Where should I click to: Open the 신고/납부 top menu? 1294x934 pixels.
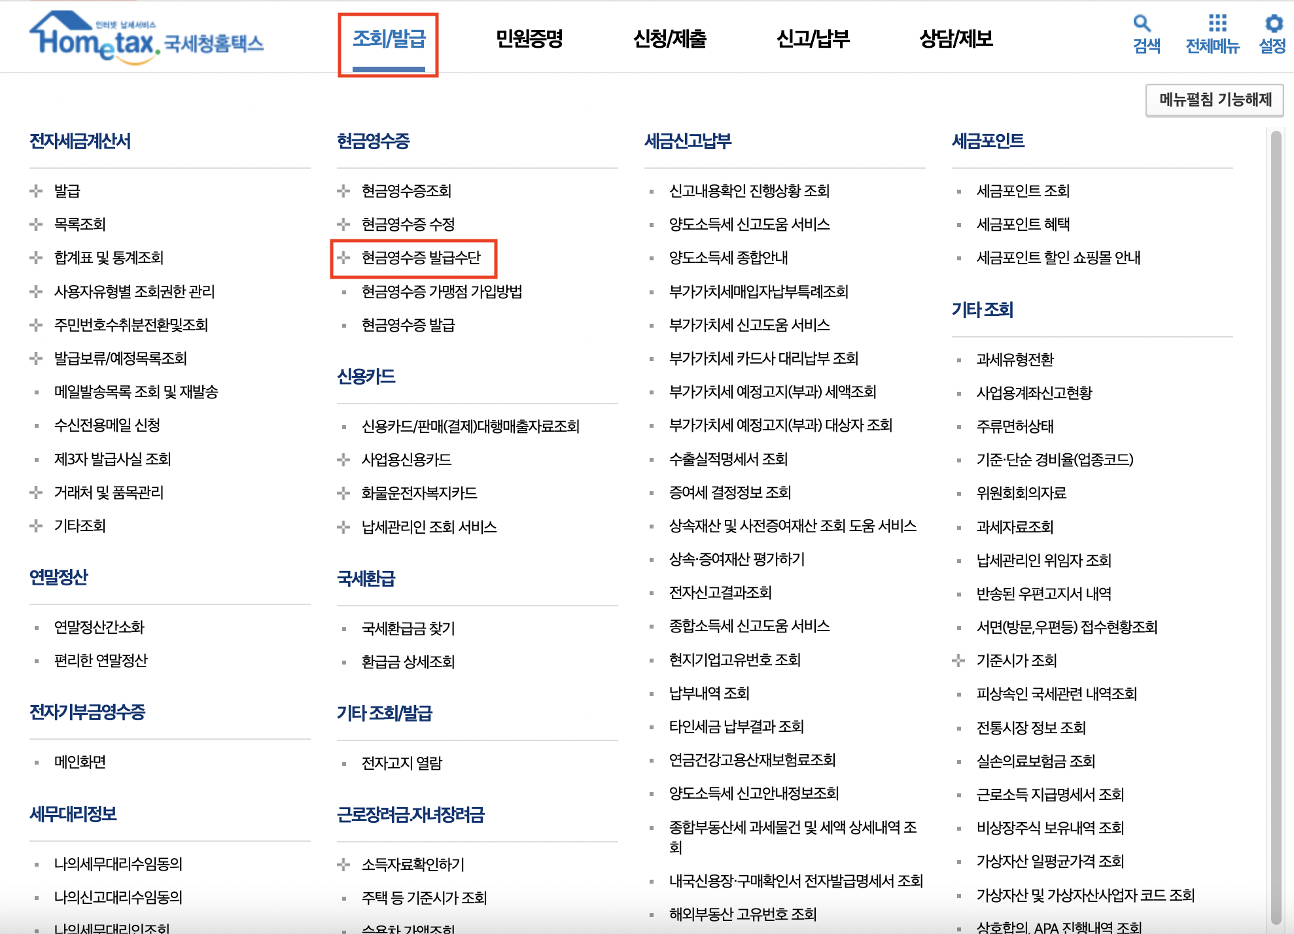(x=813, y=39)
